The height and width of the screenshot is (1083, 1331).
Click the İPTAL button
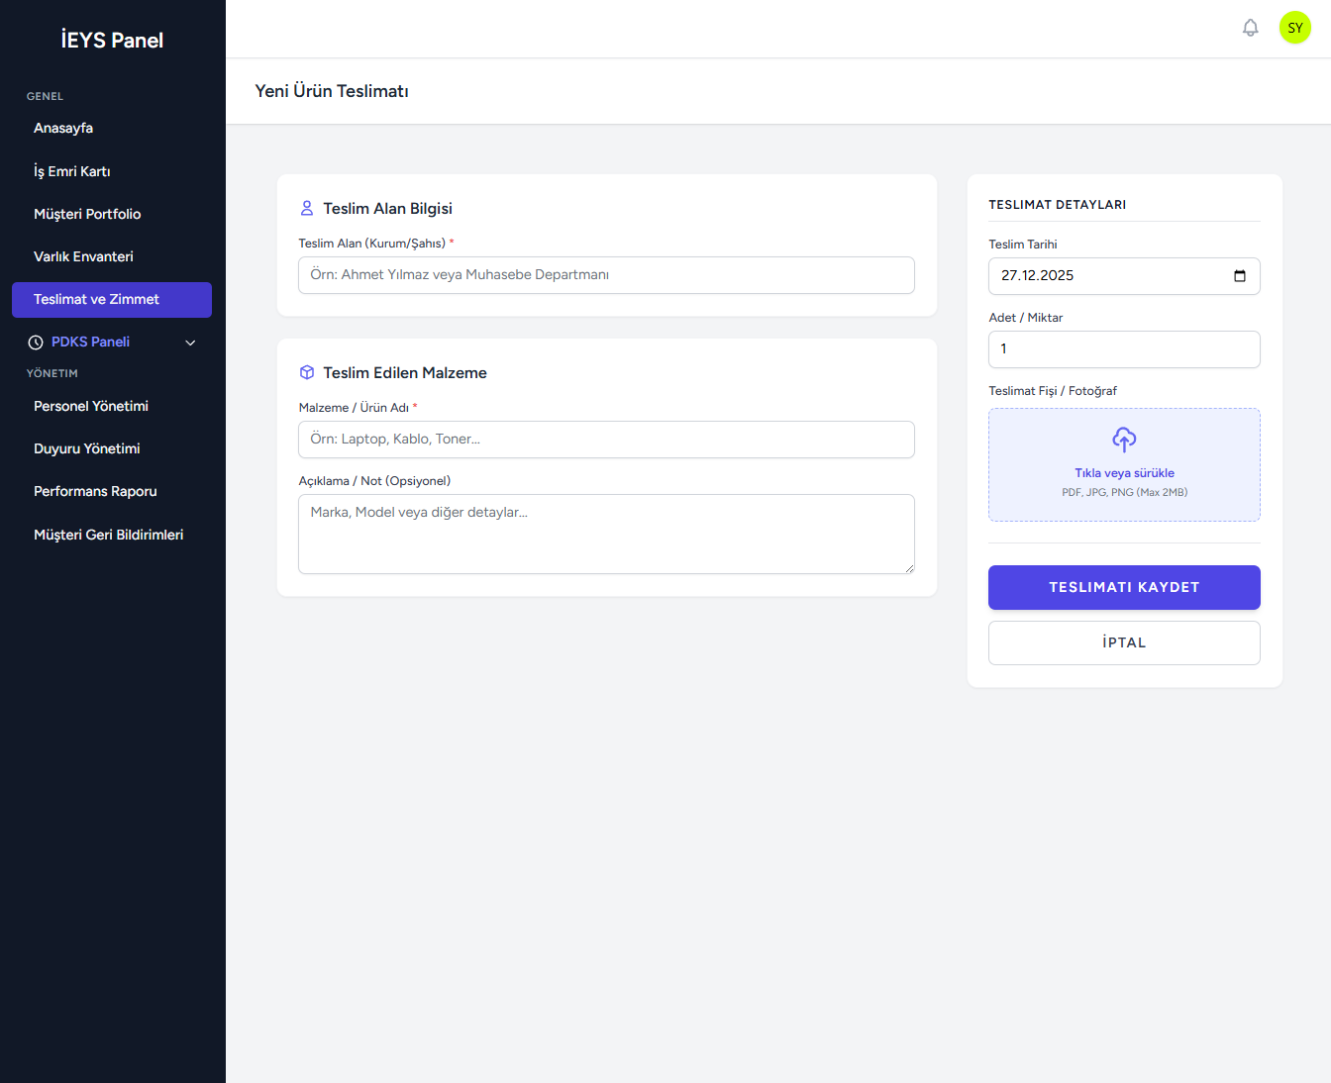(x=1124, y=642)
